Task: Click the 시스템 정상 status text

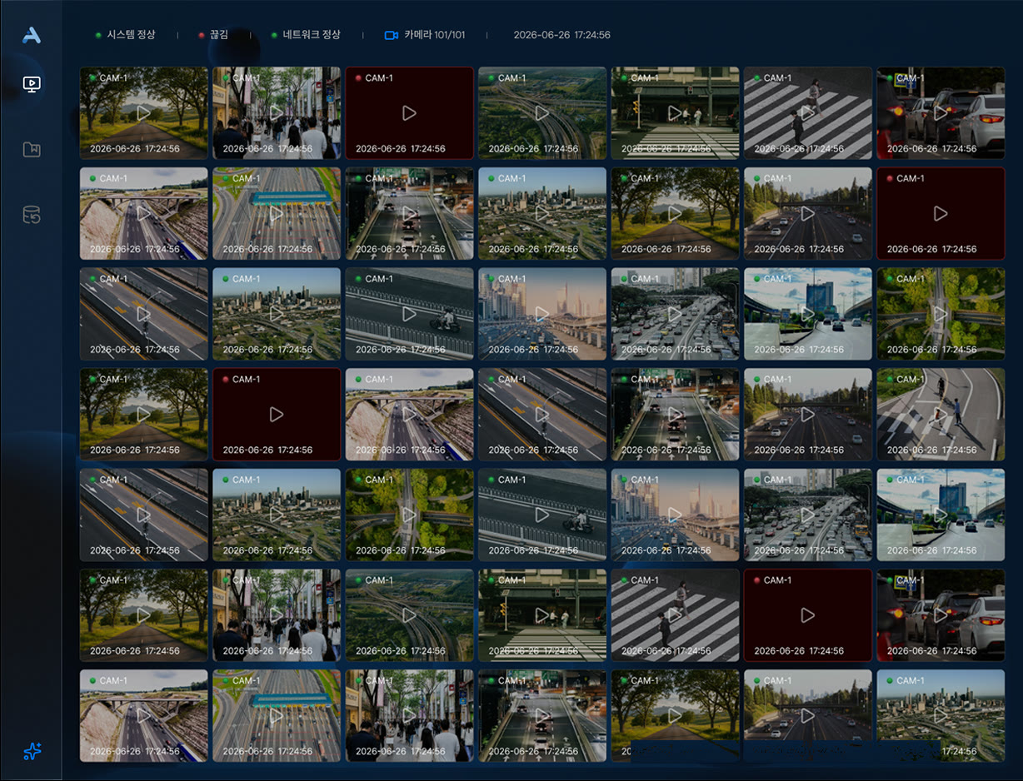Action: pyautogui.click(x=131, y=35)
